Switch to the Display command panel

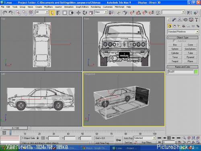191,20
